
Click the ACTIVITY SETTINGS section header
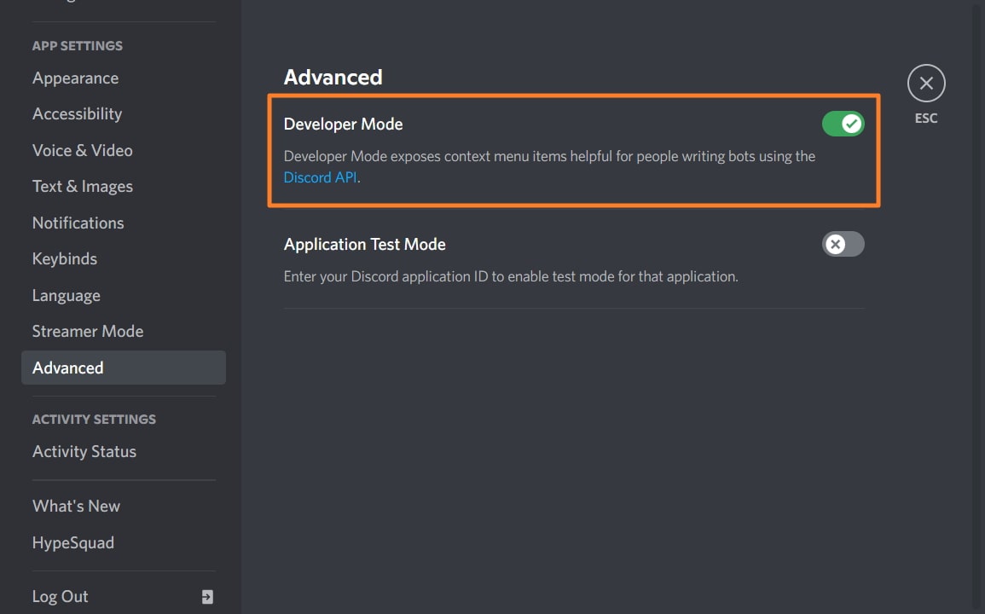94,420
